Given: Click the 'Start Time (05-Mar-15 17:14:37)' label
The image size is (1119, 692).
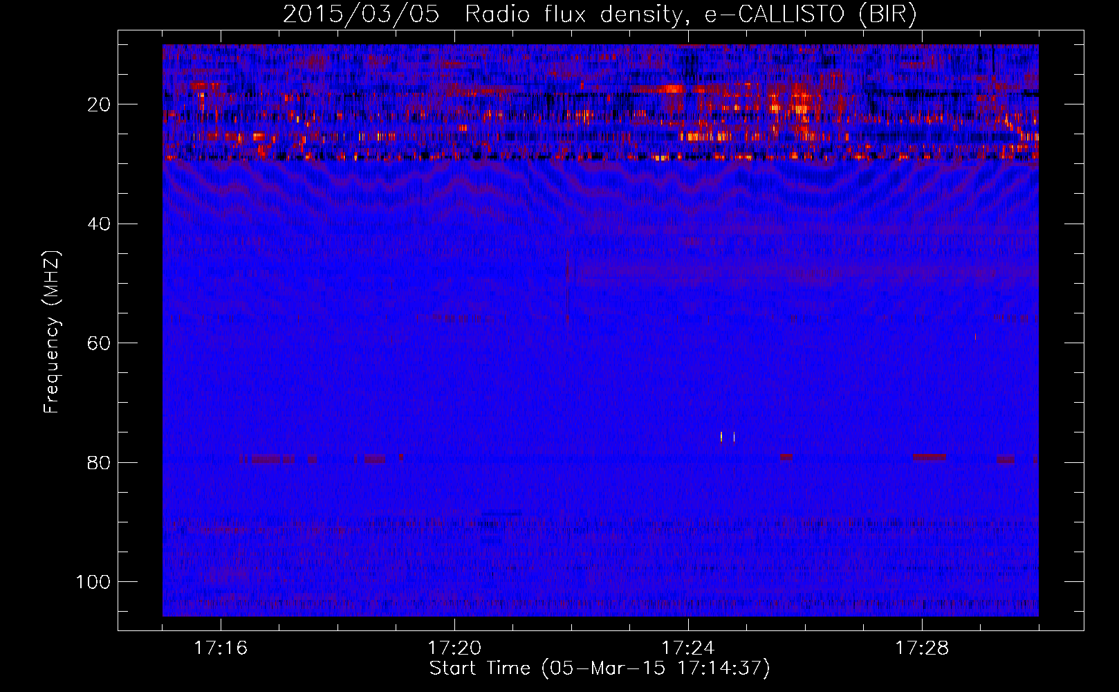Looking at the screenshot, I should click(x=600, y=668).
